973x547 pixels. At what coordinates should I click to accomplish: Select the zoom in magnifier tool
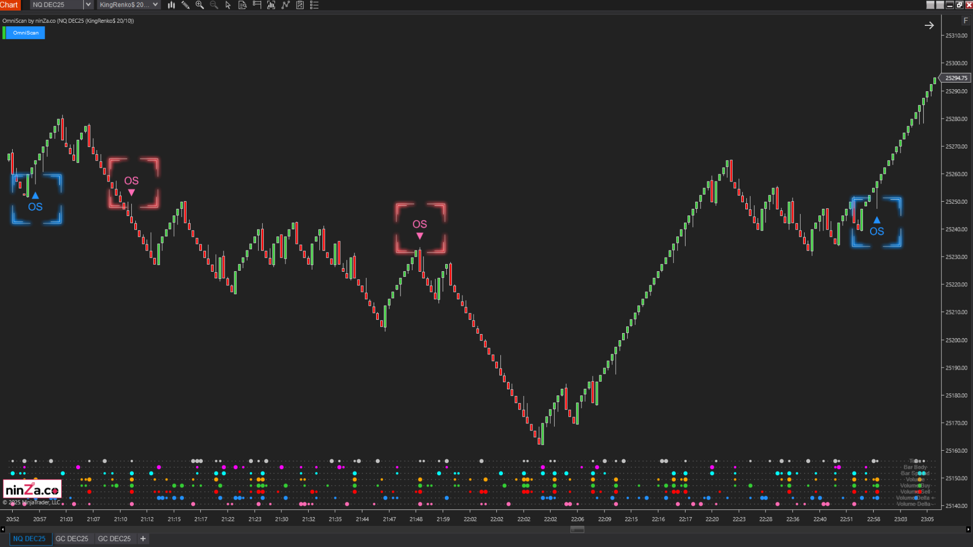pyautogui.click(x=200, y=5)
